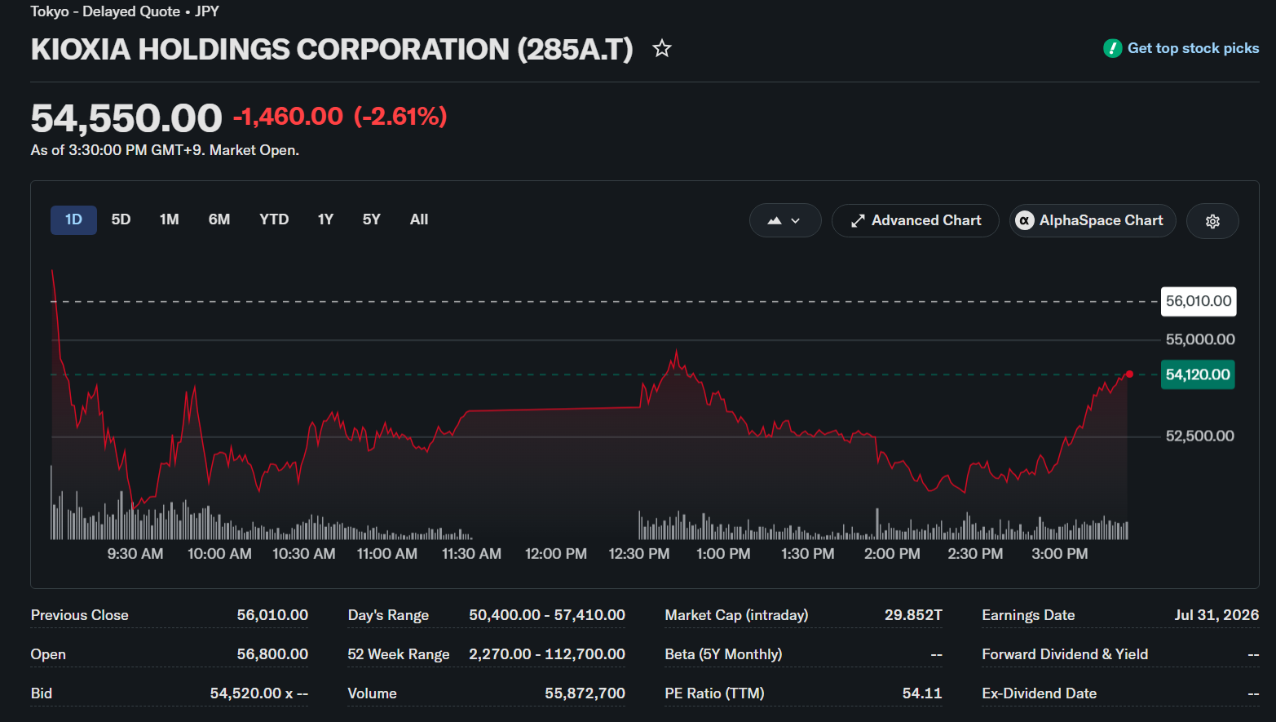Click the Advanced Chart expand arrows icon
The image size is (1276, 722).
[x=858, y=221]
